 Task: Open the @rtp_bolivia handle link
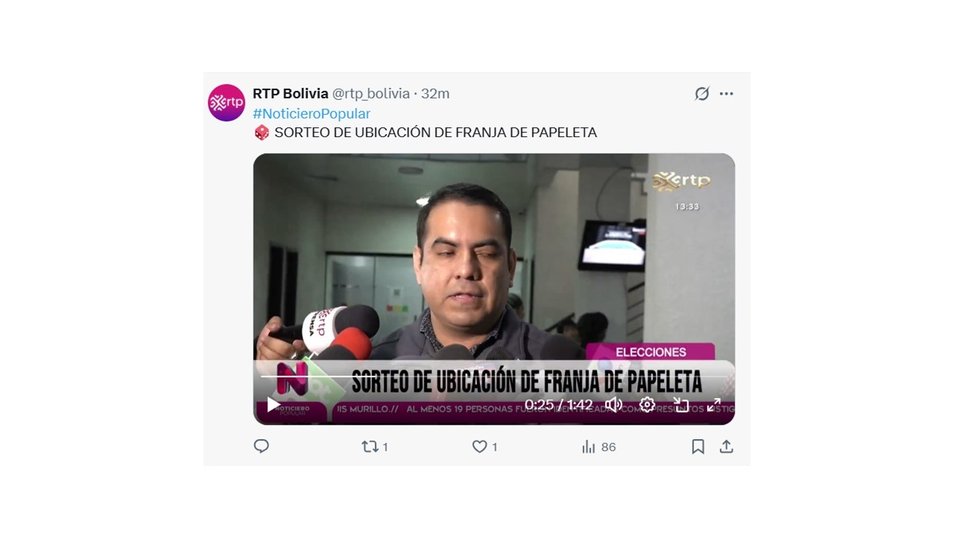click(371, 94)
